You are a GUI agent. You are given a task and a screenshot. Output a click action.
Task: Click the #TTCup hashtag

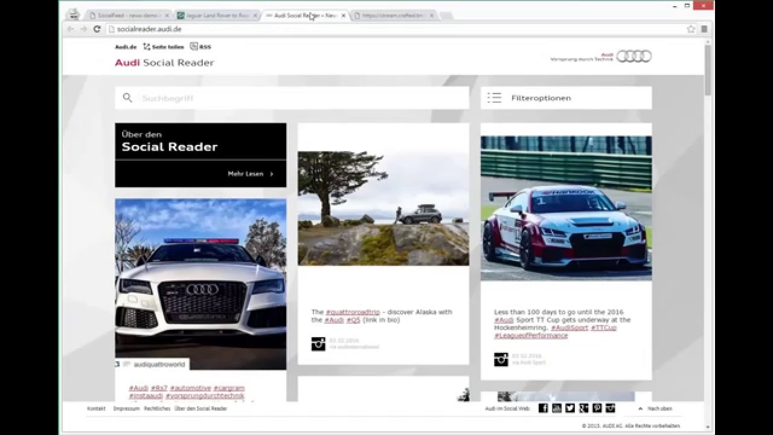603,327
